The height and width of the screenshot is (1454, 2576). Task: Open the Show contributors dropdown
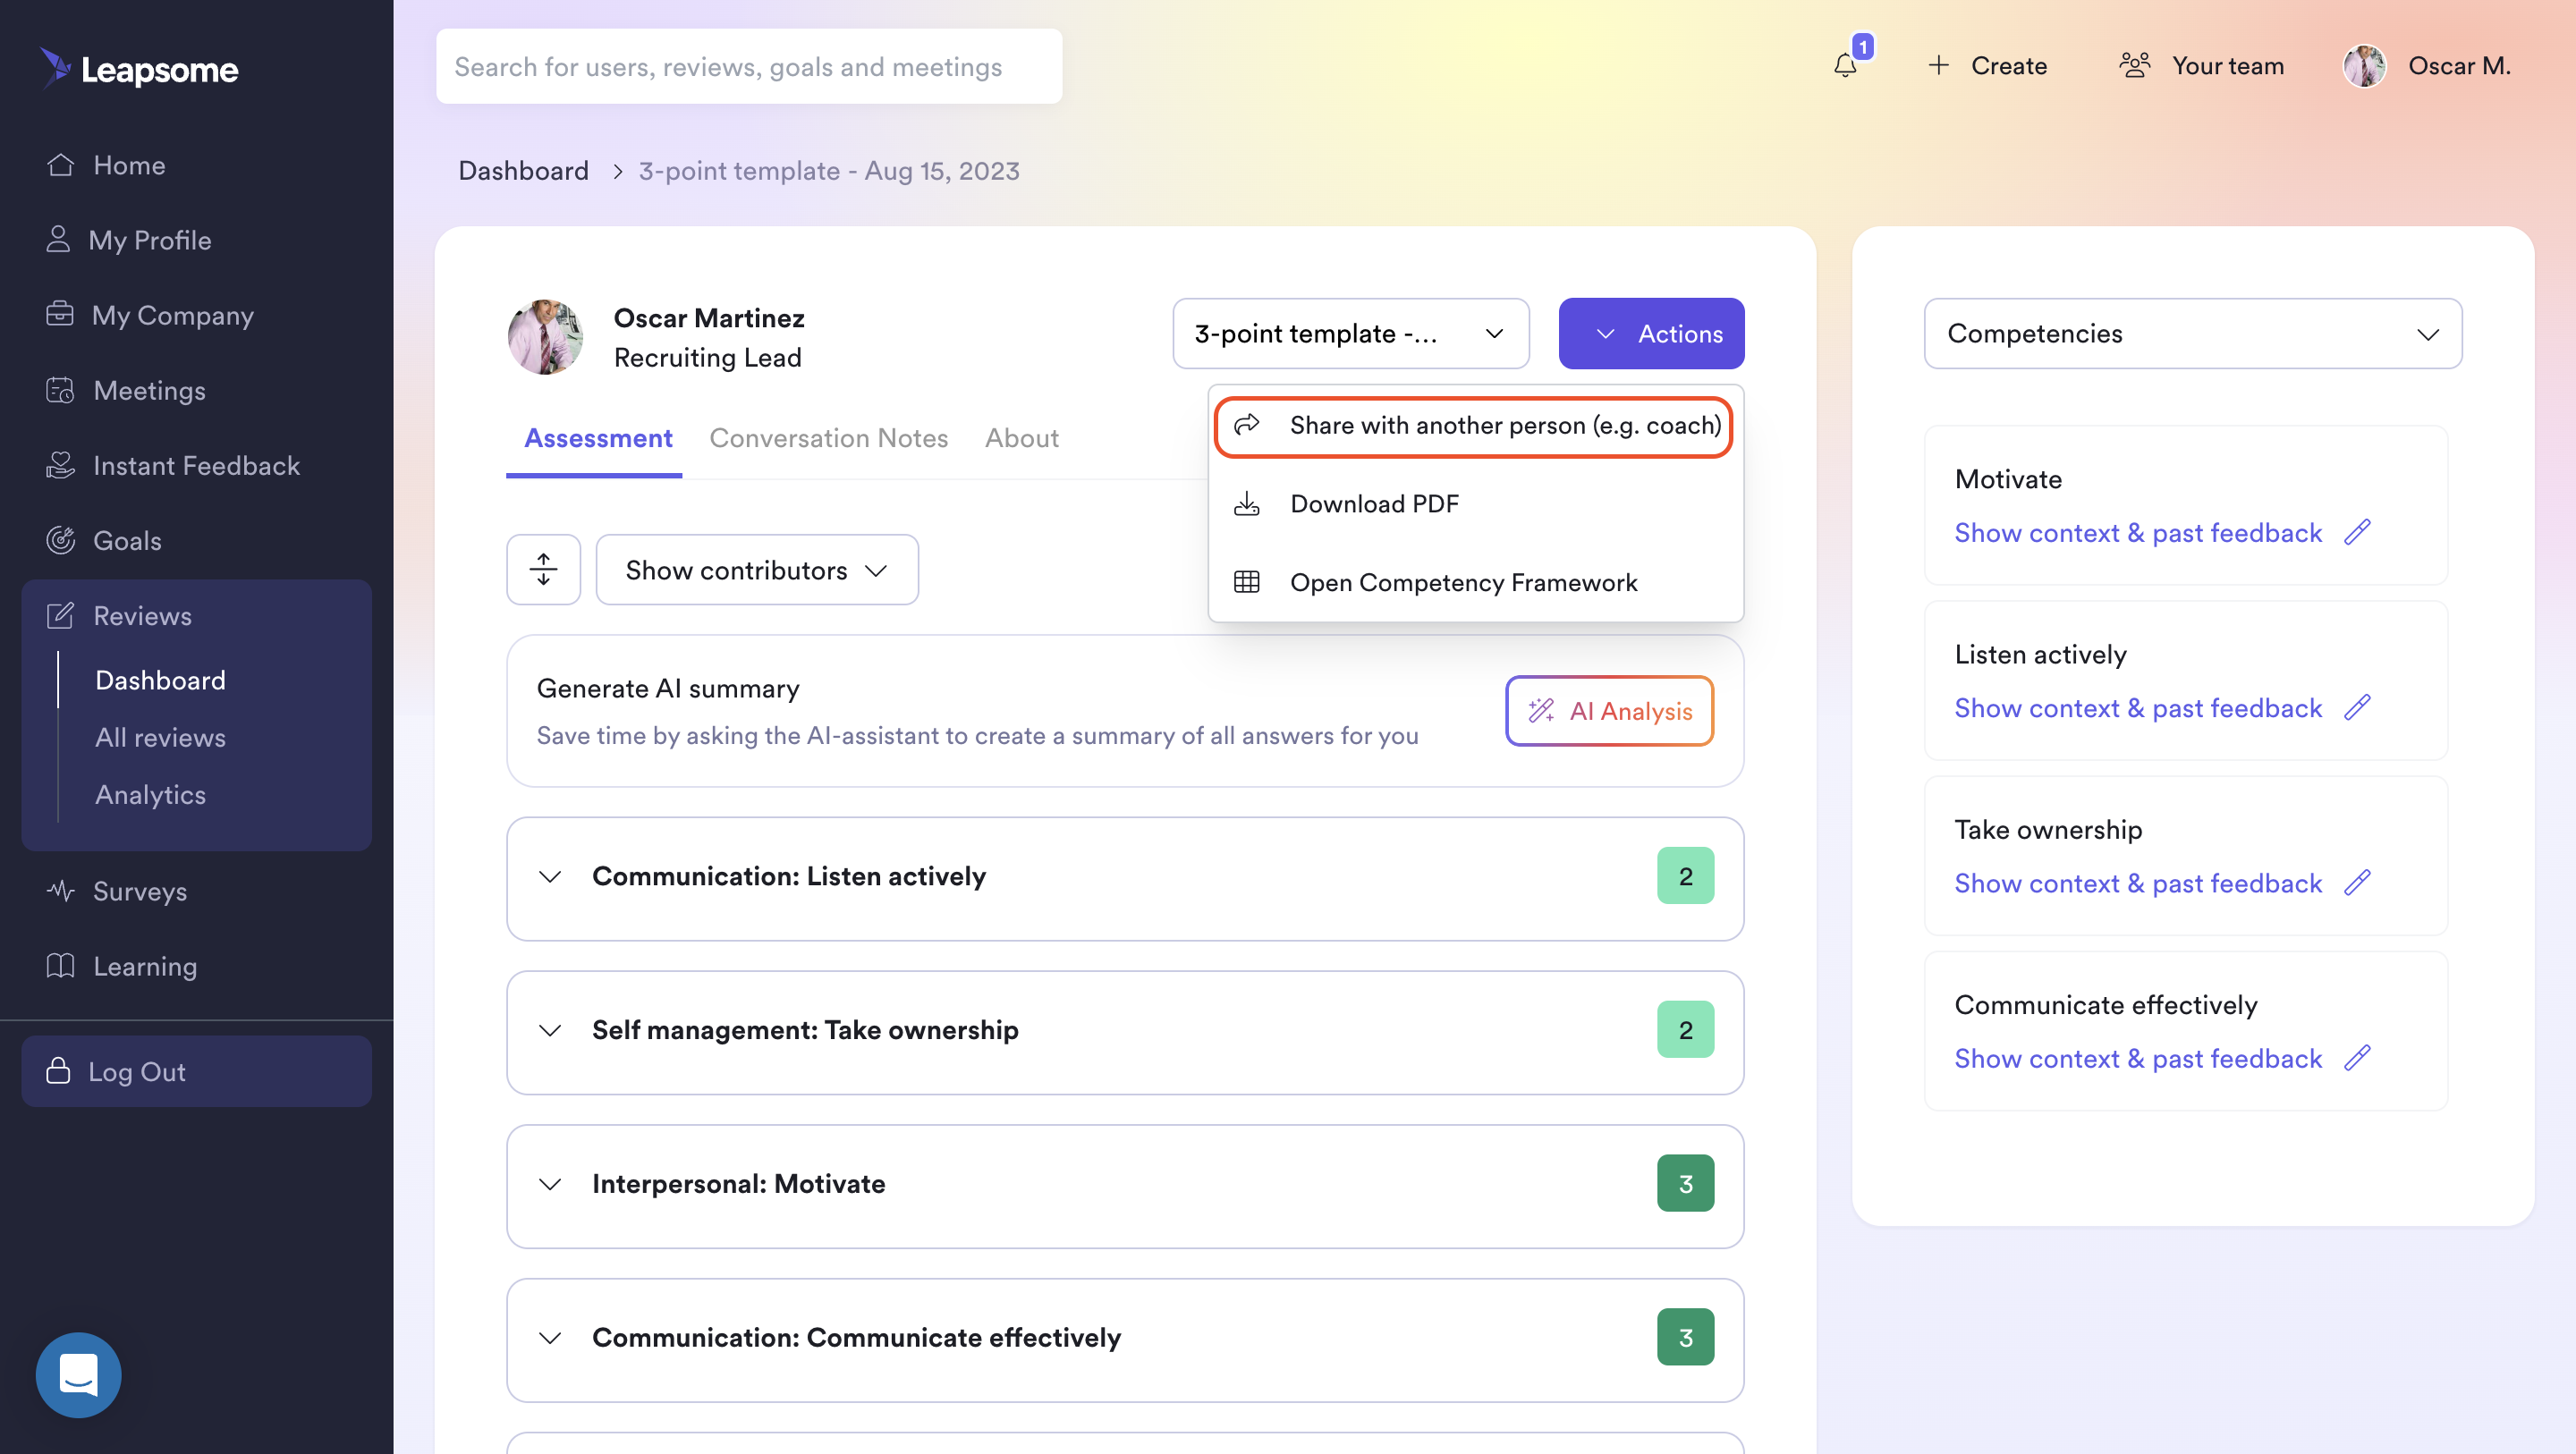pos(757,570)
